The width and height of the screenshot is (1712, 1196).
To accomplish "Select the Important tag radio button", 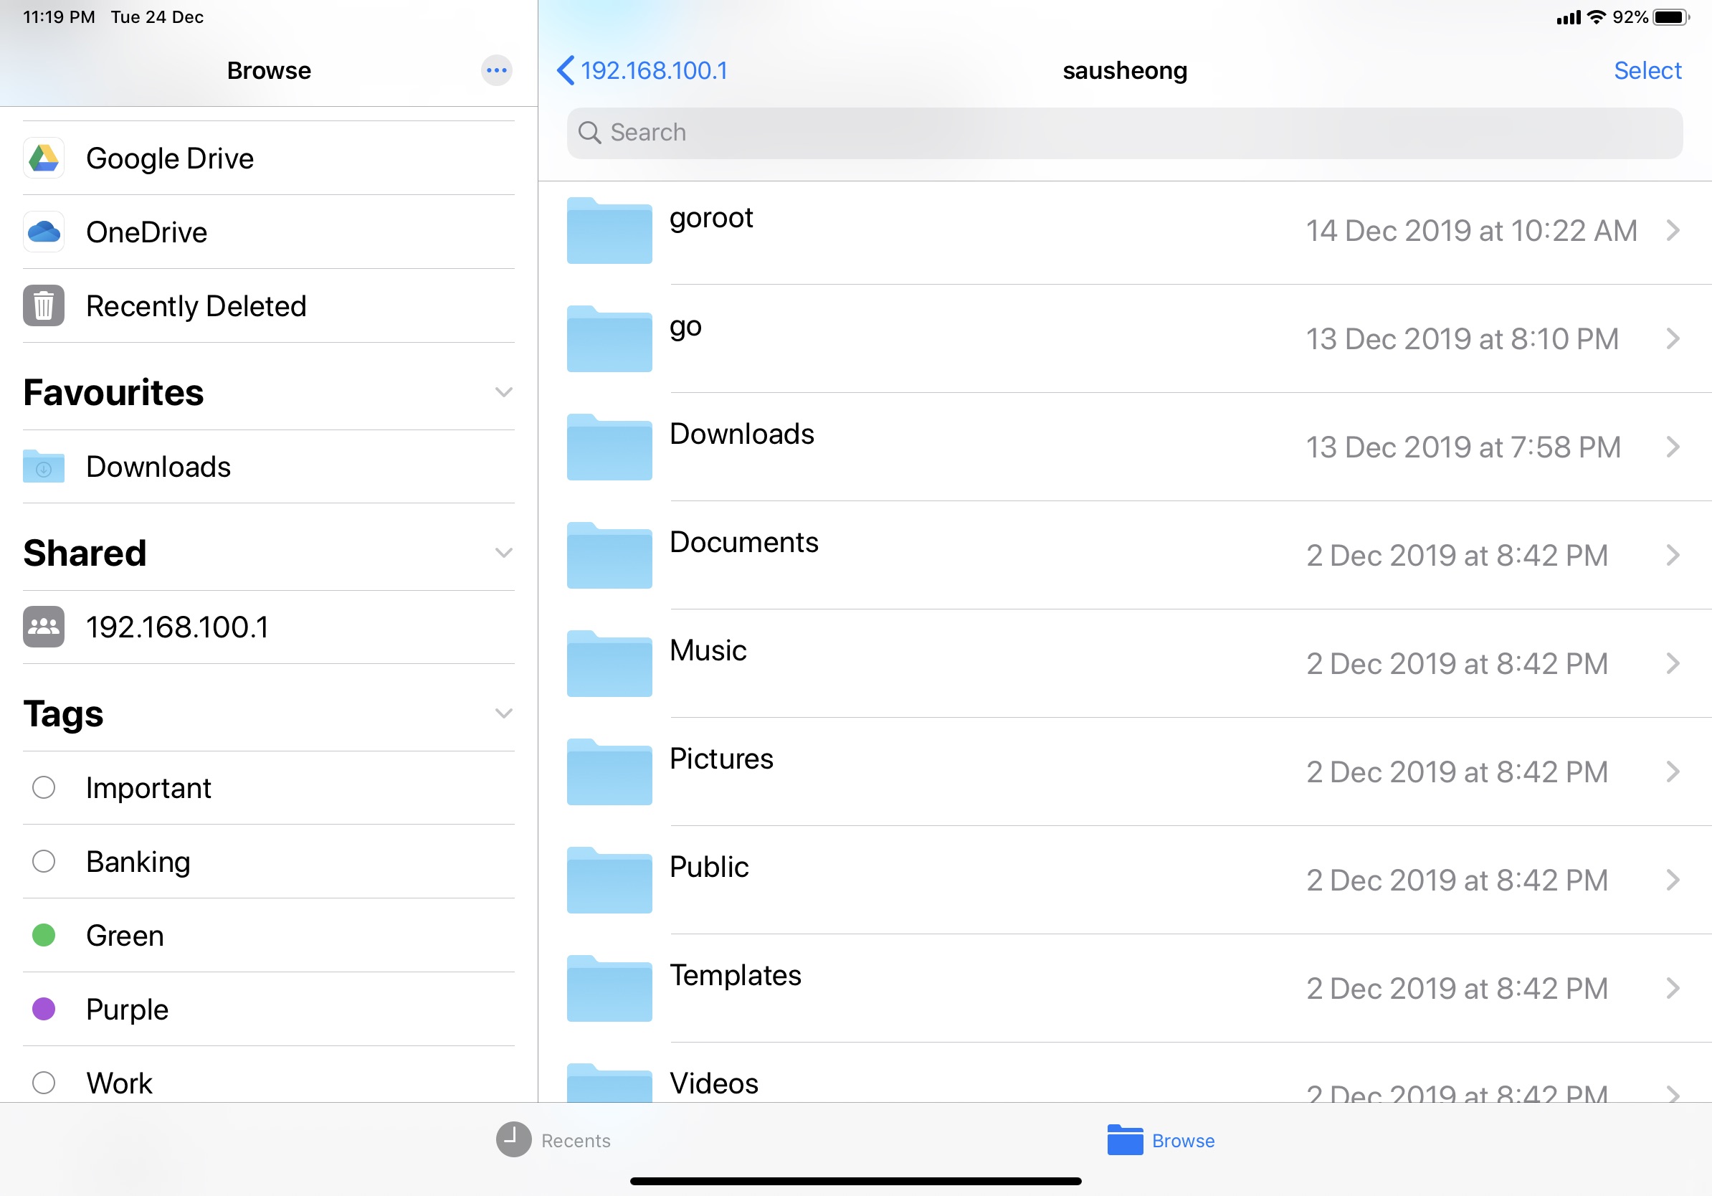I will tap(43, 787).
